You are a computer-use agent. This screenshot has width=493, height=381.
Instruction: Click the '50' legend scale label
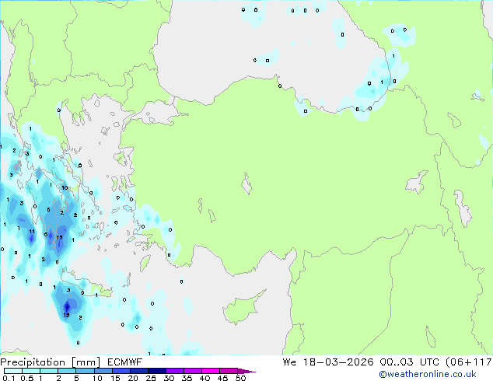click(x=240, y=378)
